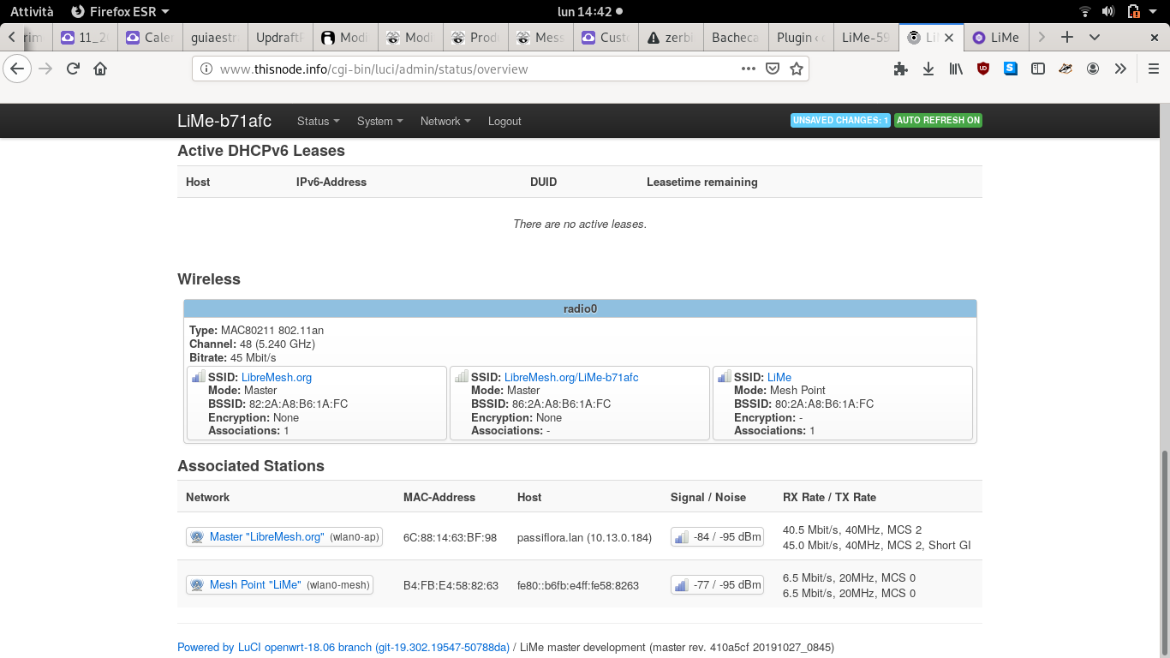Show more toolbar tools overflow
1170x658 pixels.
tap(1120, 69)
